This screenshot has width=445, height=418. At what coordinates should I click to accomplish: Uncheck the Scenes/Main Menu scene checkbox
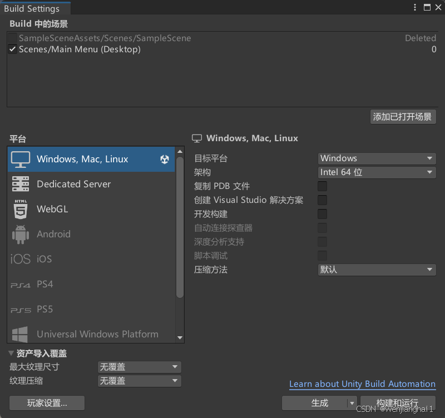pyautogui.click(x=12, y=49)
